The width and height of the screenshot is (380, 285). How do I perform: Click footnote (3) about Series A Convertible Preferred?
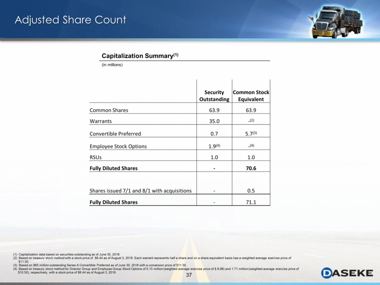click(100, 265)
